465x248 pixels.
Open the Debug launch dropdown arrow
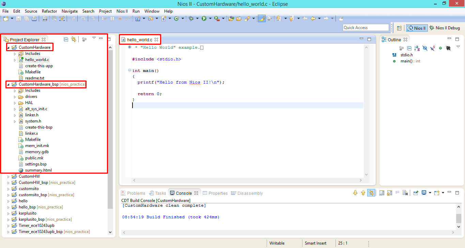pyautogui.click(x=197, y=18)
